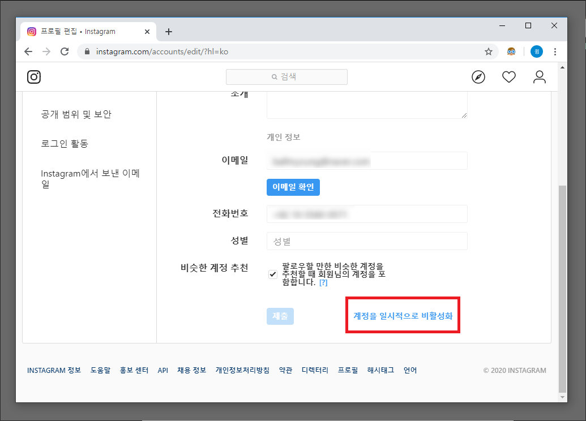Viewport: 586px width, 421px height.
Task: Open Chrome's three-dot menu
Action: pos(555,51)
